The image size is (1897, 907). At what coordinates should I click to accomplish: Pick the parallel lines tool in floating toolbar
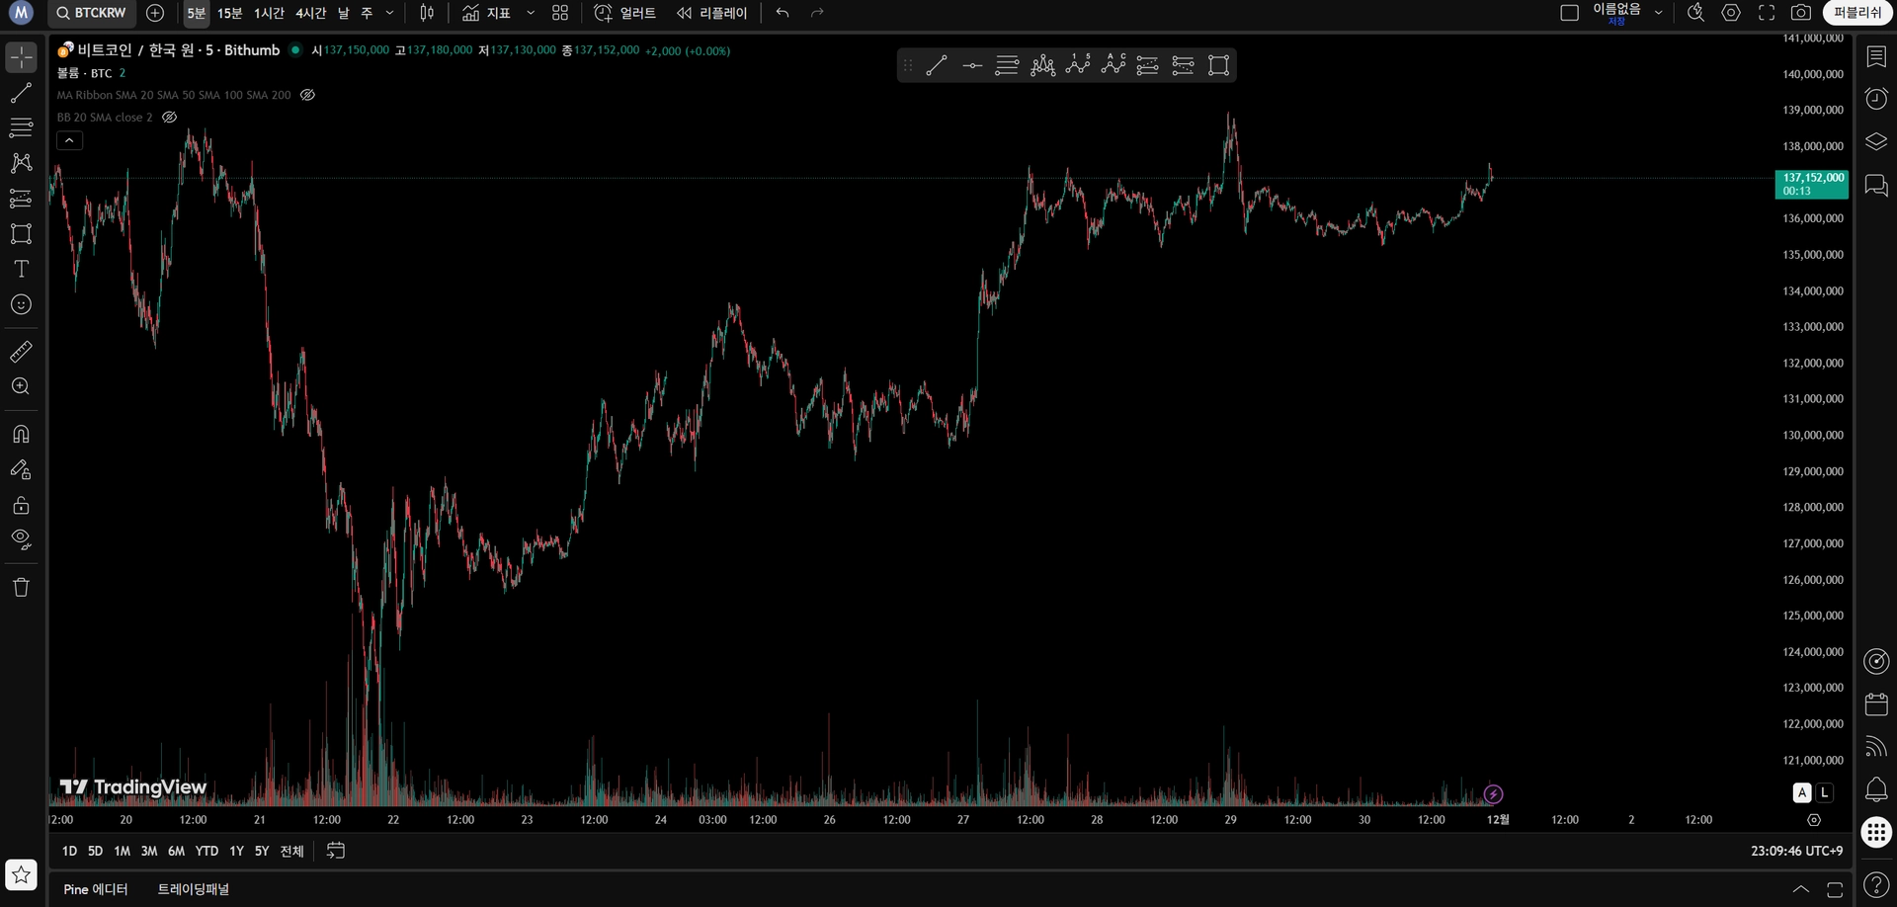[x=1007, y=66]
